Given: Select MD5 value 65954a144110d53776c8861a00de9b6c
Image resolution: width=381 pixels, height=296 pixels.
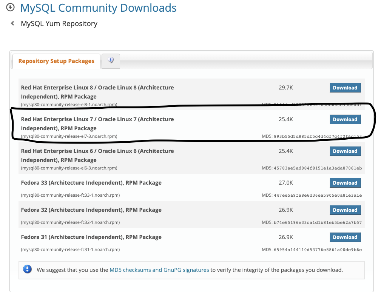Looking at the screenshot, I should coord(318,250).
